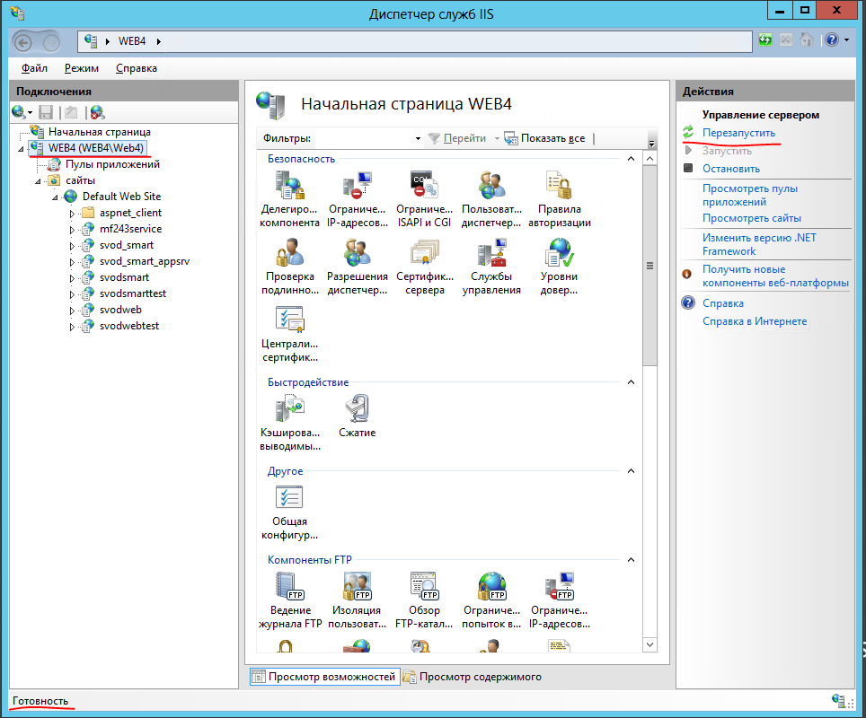The image size is (866, 718).
Task: Click the network status icon in status bar
Action: tap(839, 701)
